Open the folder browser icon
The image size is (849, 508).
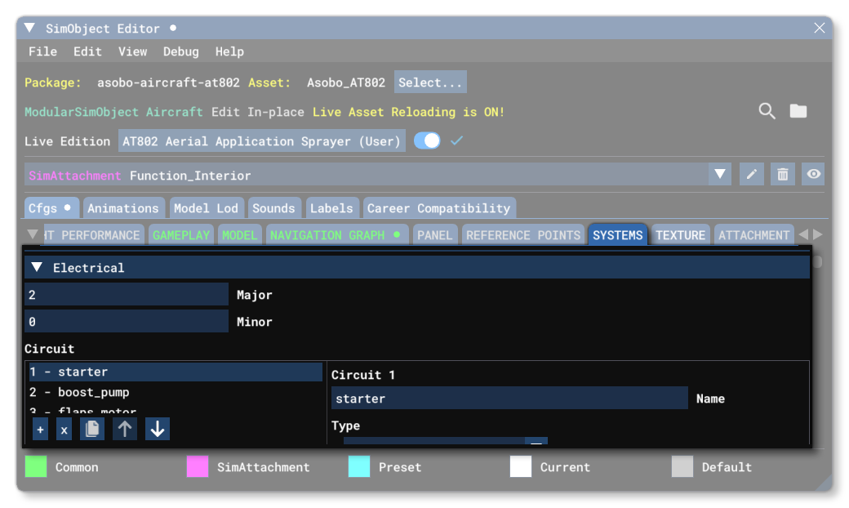tap(798, 111)
